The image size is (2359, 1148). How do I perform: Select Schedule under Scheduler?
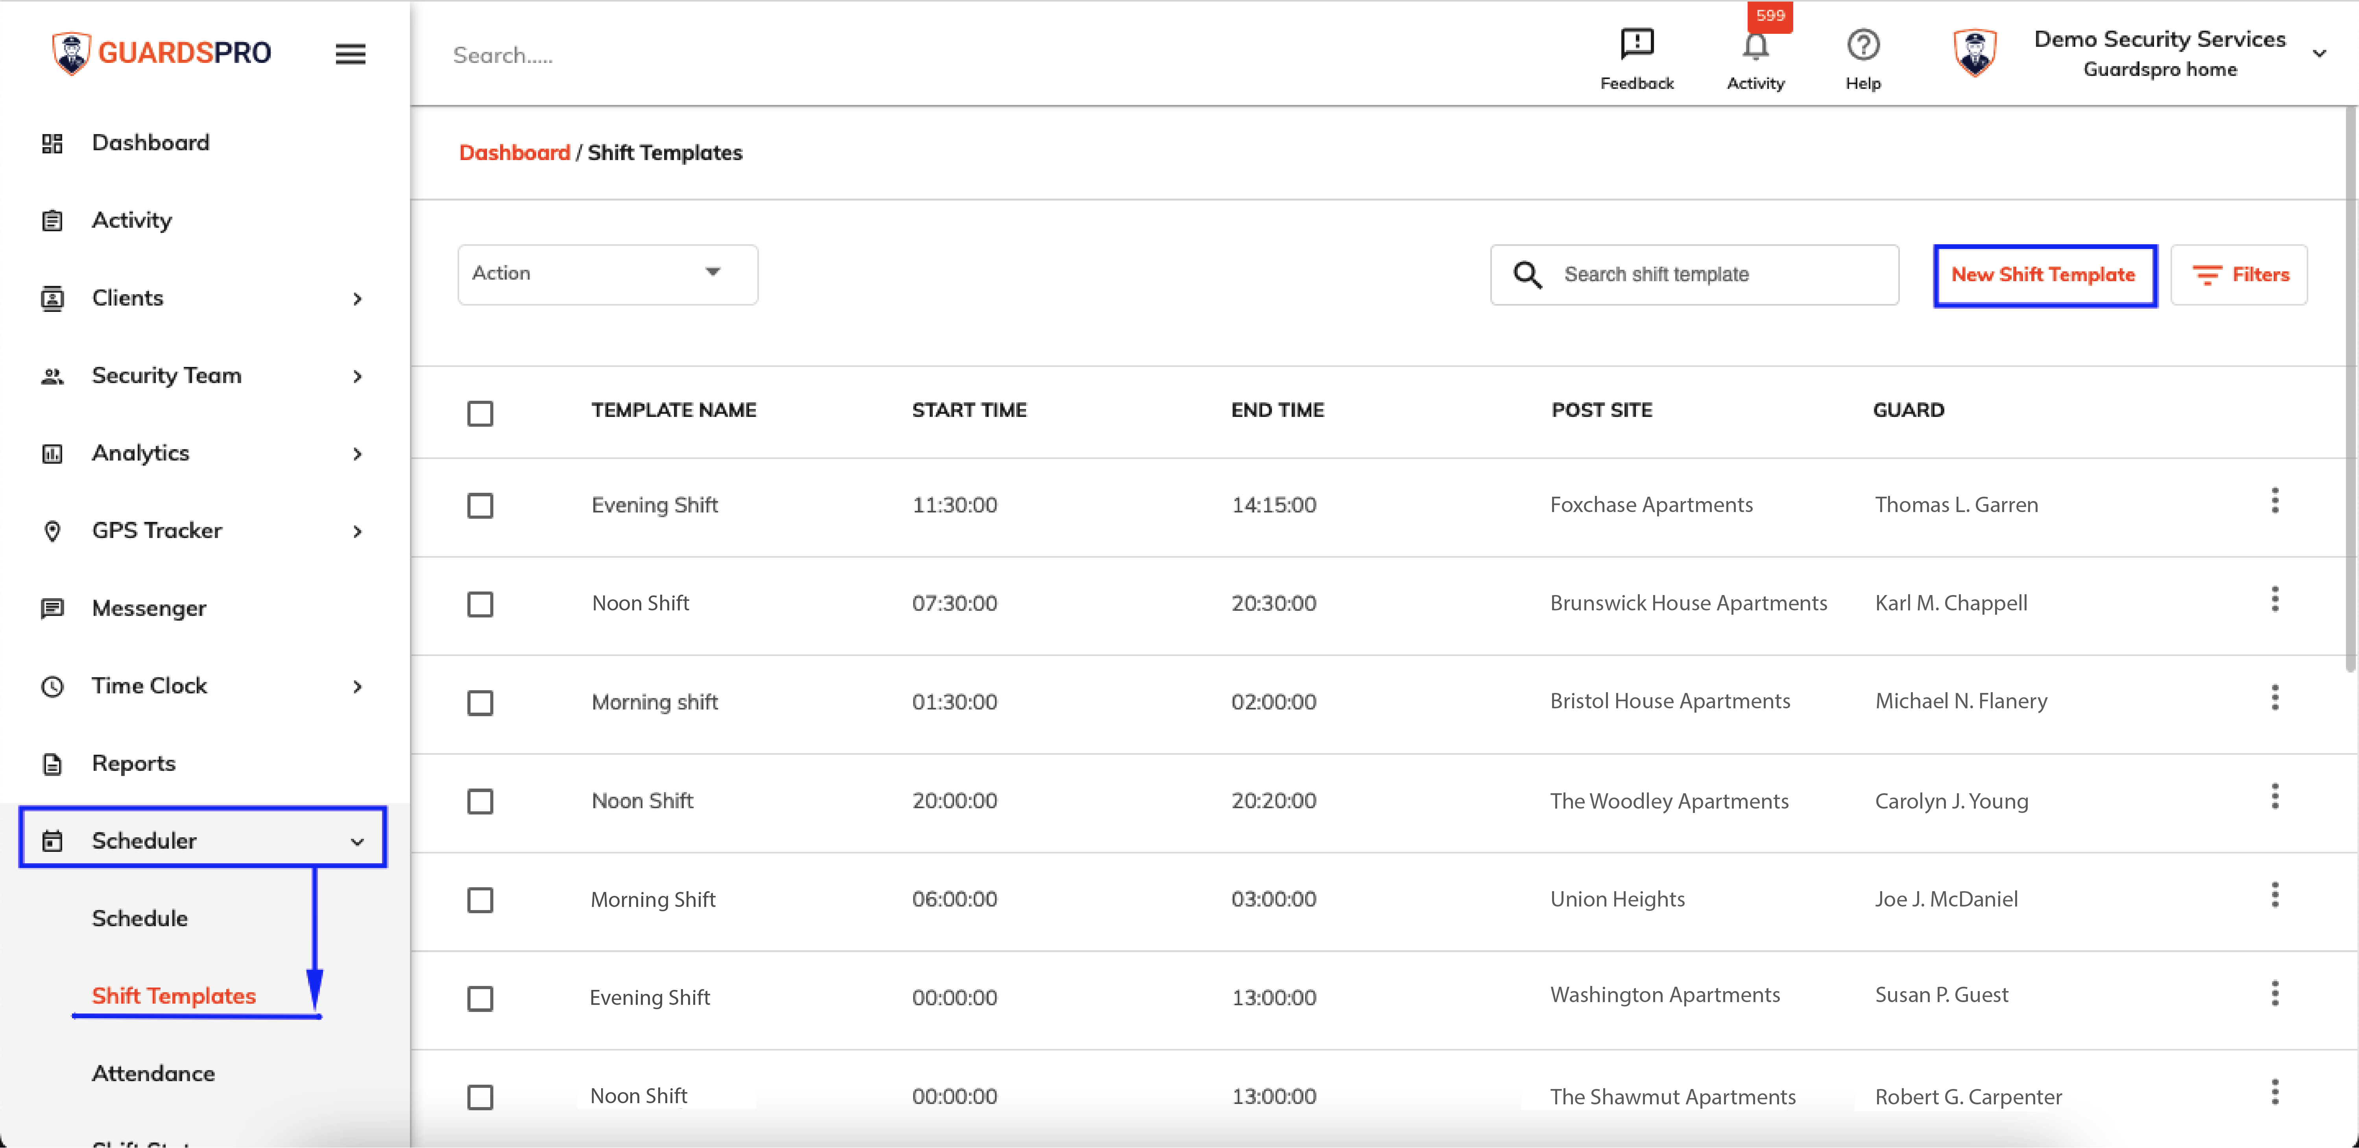[x=140, y=919]
